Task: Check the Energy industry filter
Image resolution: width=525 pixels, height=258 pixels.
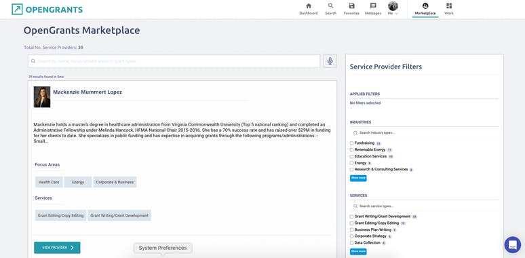Action: pyautogui.click(x=351, y=163)
